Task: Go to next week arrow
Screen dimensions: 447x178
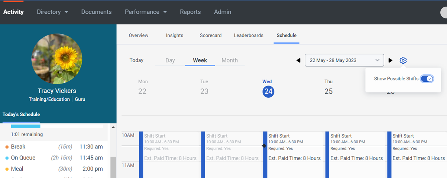Action: 390,60
